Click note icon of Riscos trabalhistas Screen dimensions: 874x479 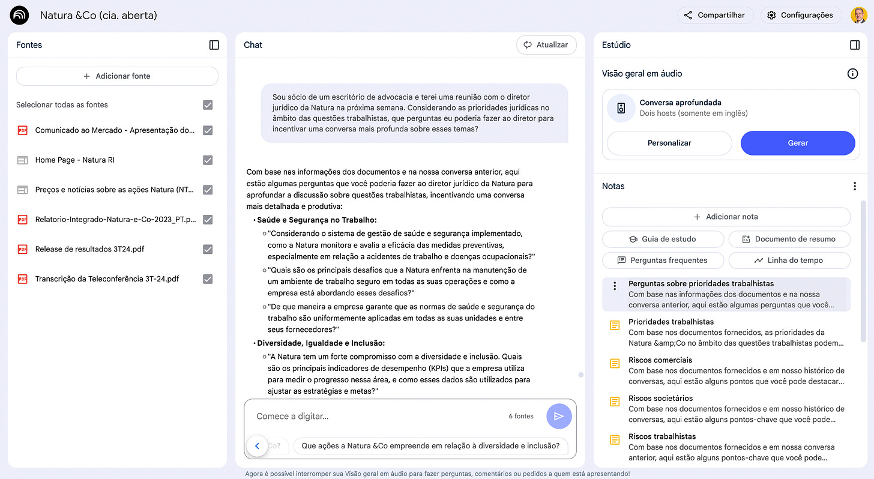point(614,440)
